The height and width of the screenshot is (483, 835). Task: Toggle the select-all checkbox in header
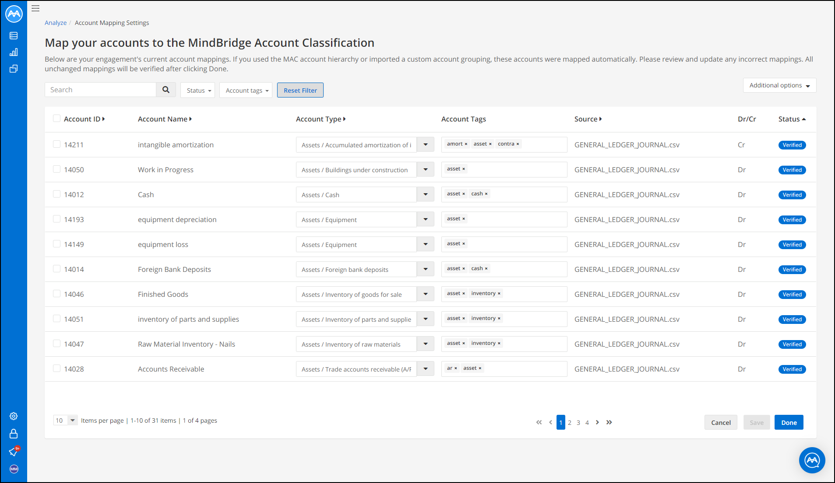(56, 118)
